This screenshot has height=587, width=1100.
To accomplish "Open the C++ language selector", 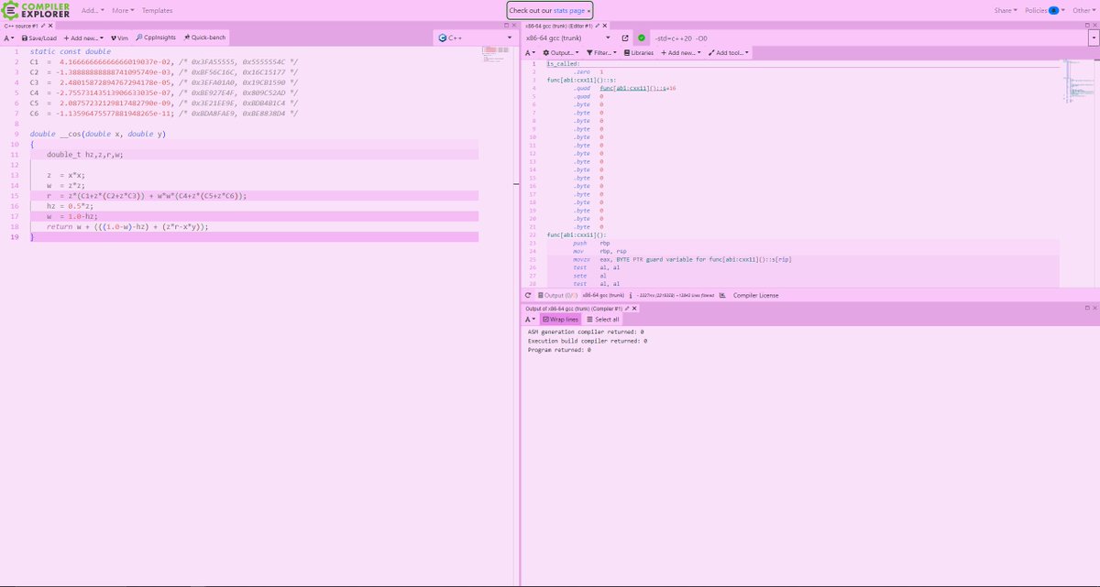I will [x=474, y=38].
